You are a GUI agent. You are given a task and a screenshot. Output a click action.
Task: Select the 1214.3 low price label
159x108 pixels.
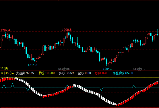tap(32, 65)
